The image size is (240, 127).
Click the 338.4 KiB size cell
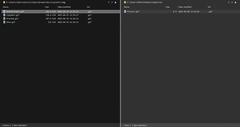[x=51, y=15]
